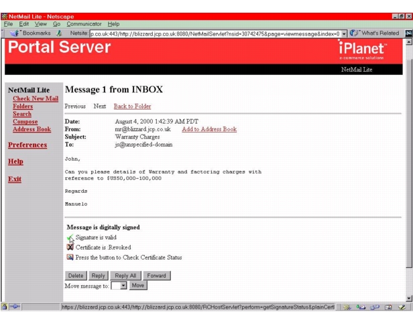Click the sender address mr@blizzard.jcp.co.uk
This screenshot has width=413, height=312.
point(143,129)
